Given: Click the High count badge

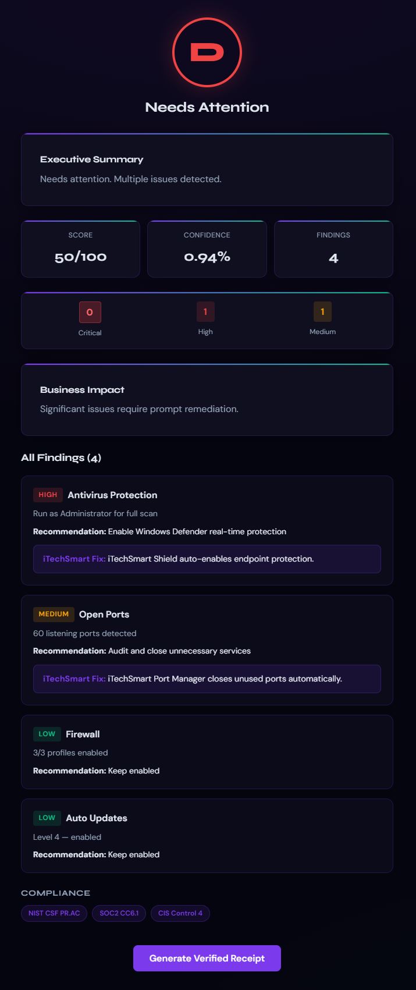Looking at the screenshot, I should pos(205,312).
